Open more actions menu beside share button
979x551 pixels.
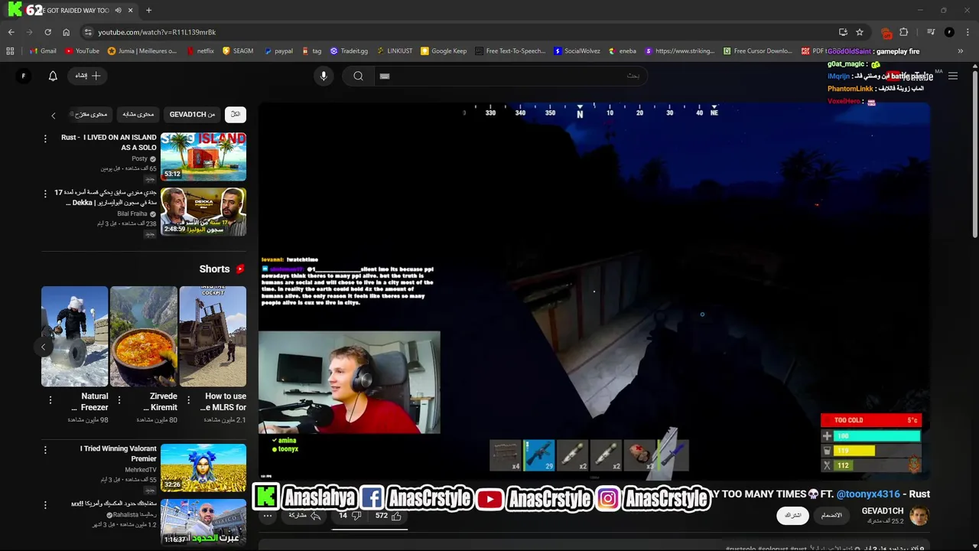(268, 516)
